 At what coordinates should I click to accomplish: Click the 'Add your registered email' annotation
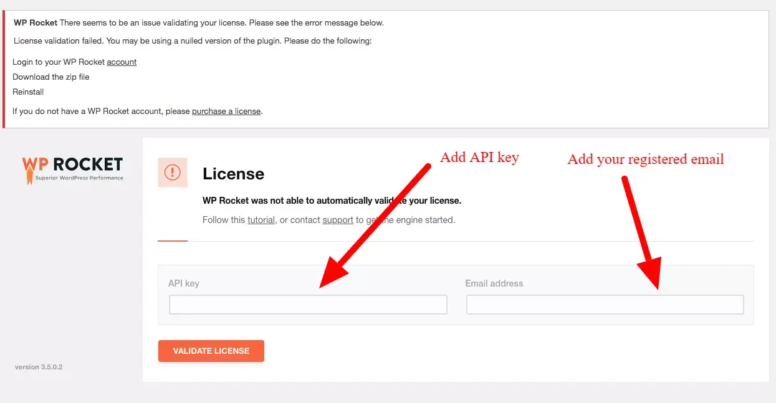click(x=645, y=159)
